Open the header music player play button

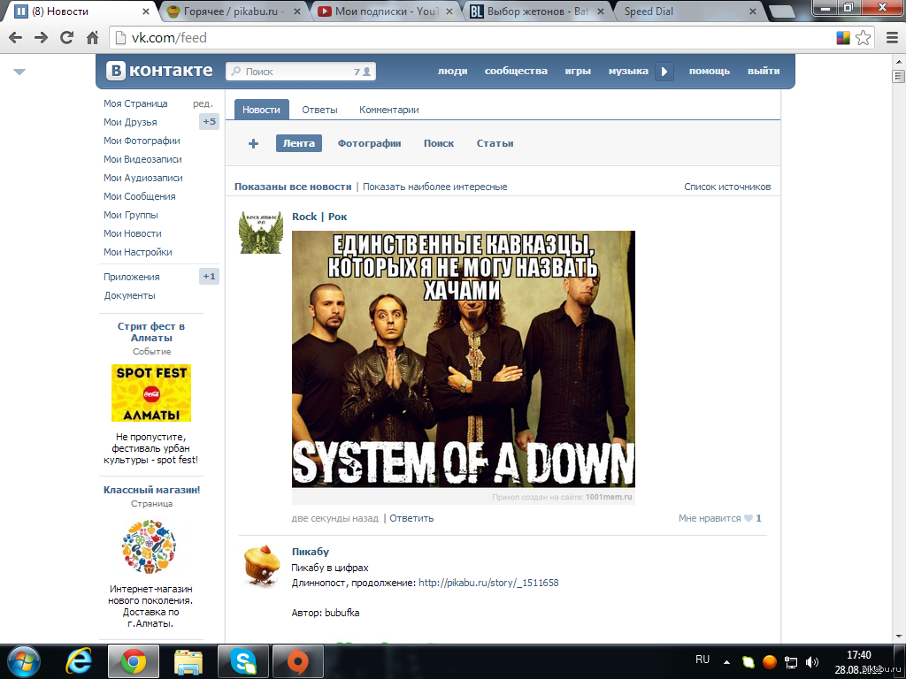pyautogui.click(x=664, y=71)
